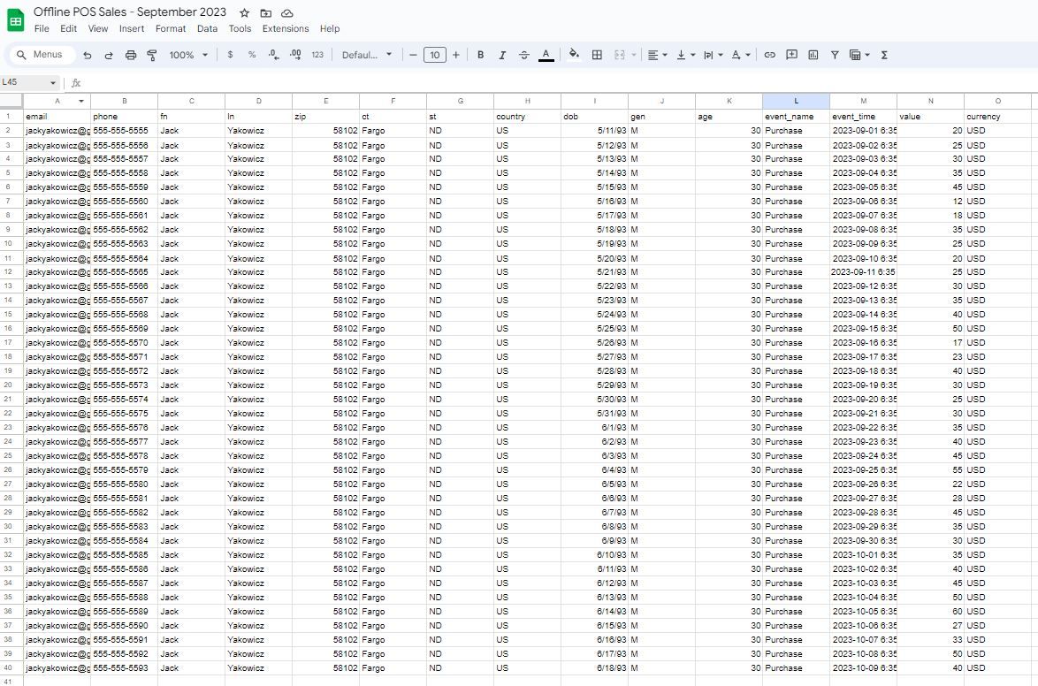Format as percent icon
1038x686 pixels.
tap(252, 55)
